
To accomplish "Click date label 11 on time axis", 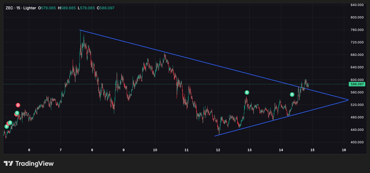I will click(x=187, y=150).
